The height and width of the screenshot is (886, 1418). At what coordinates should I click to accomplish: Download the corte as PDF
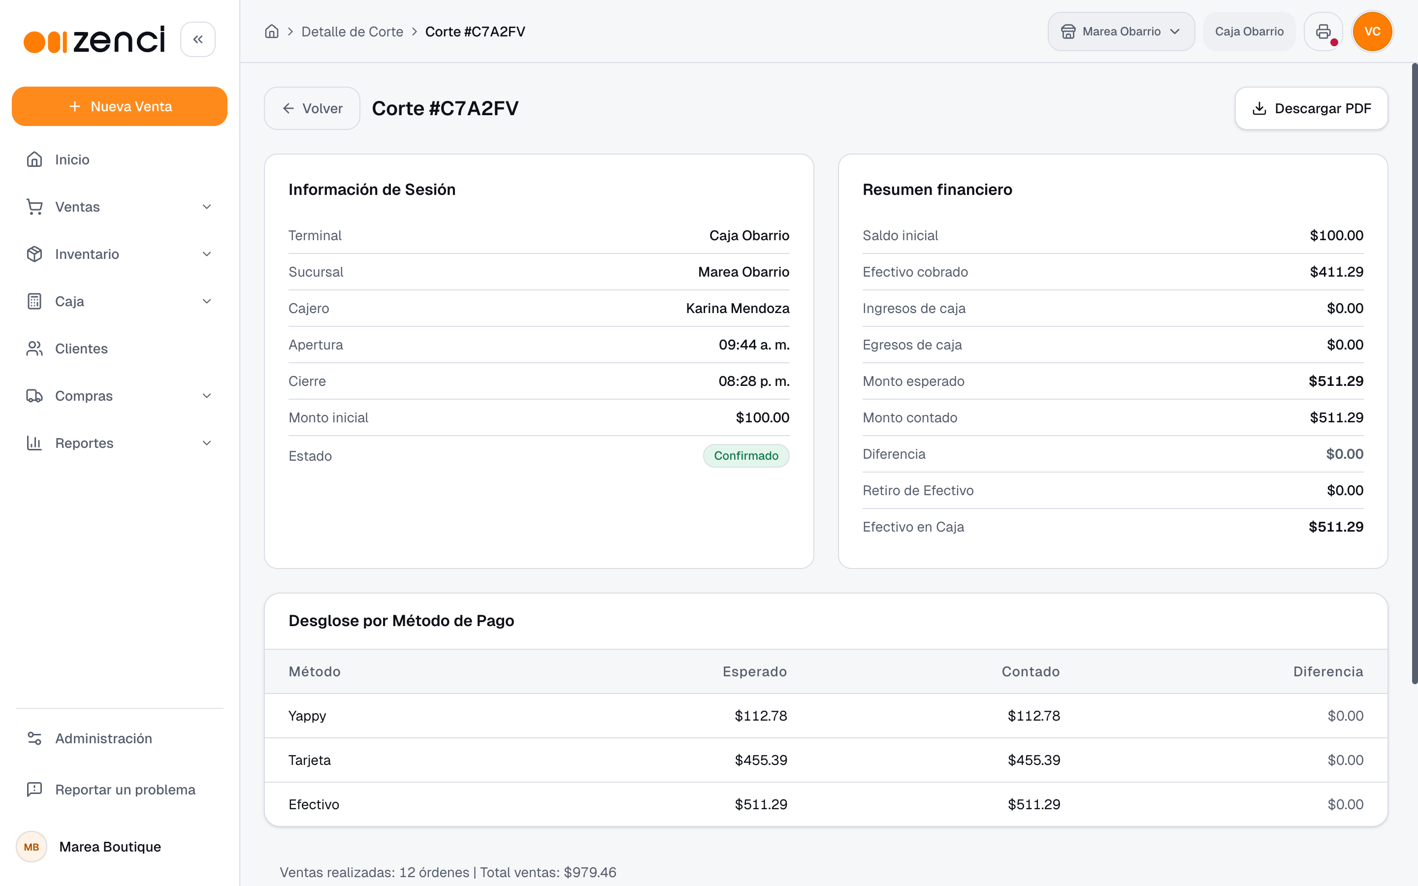tap(1311, 108)
